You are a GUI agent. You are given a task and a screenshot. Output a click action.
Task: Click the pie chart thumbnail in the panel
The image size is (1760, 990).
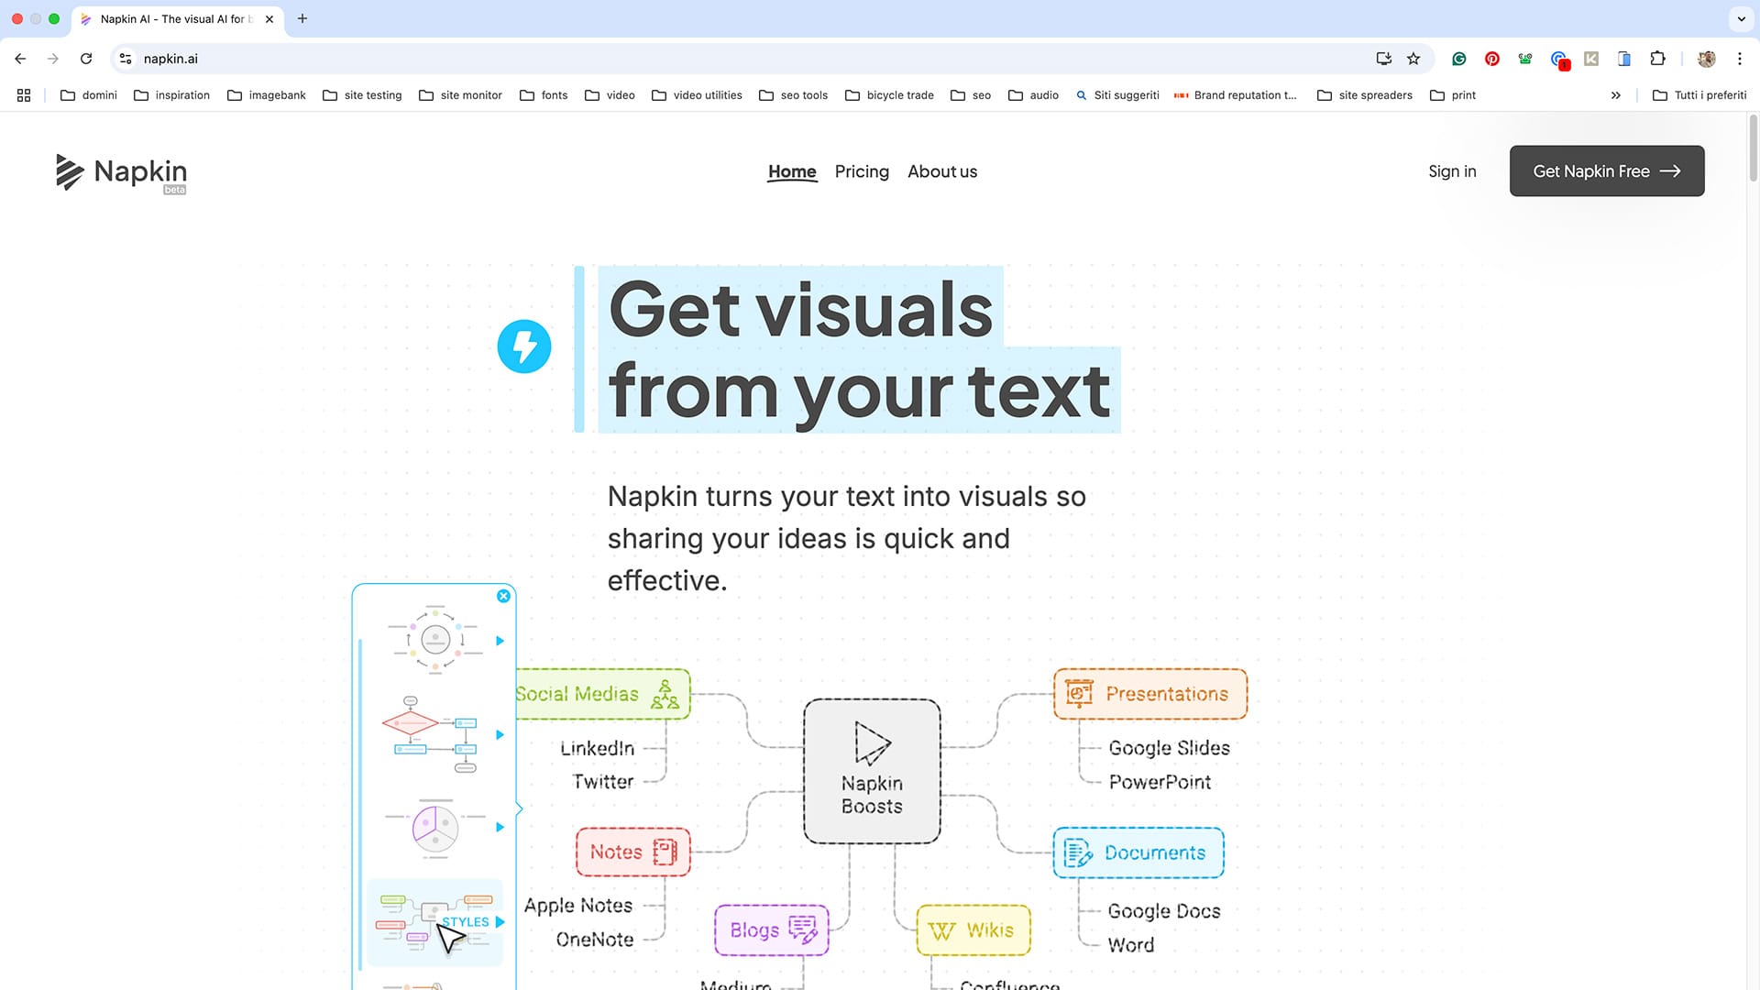click(434, 827)
